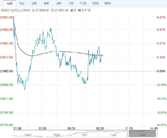Click the black average price line
This screenshot has height=138, width=167.
(63, 52)
